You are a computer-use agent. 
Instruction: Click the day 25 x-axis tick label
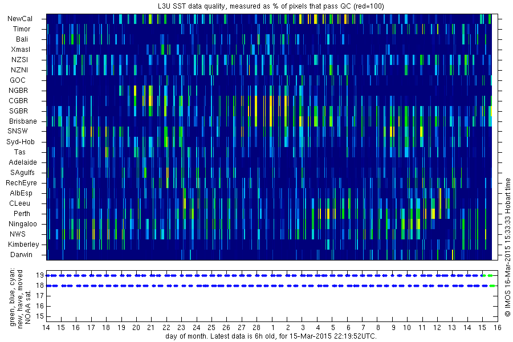(211, 328)
